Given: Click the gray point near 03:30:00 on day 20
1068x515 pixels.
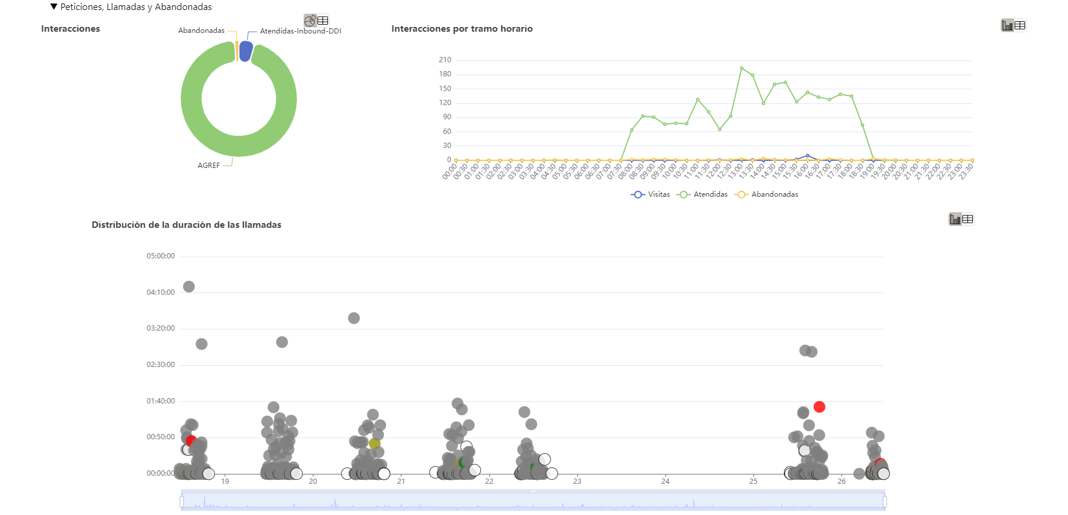Looking at the screenshot, I should click(x=354, y=318).
